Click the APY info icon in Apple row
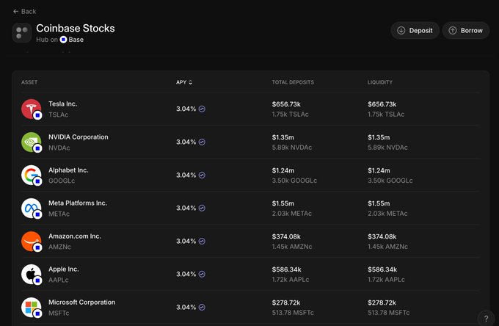This screenshot has width=499, height=326. point(202,274)
